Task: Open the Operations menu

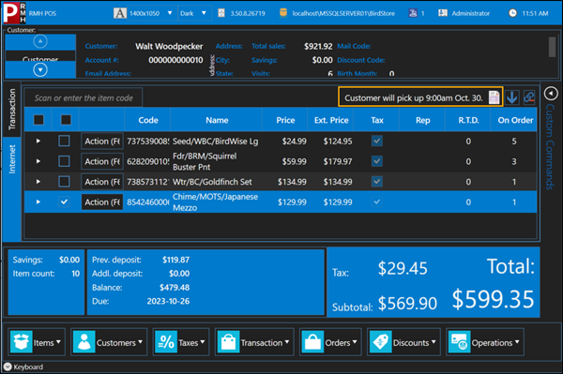Action: tap(485, 342)
